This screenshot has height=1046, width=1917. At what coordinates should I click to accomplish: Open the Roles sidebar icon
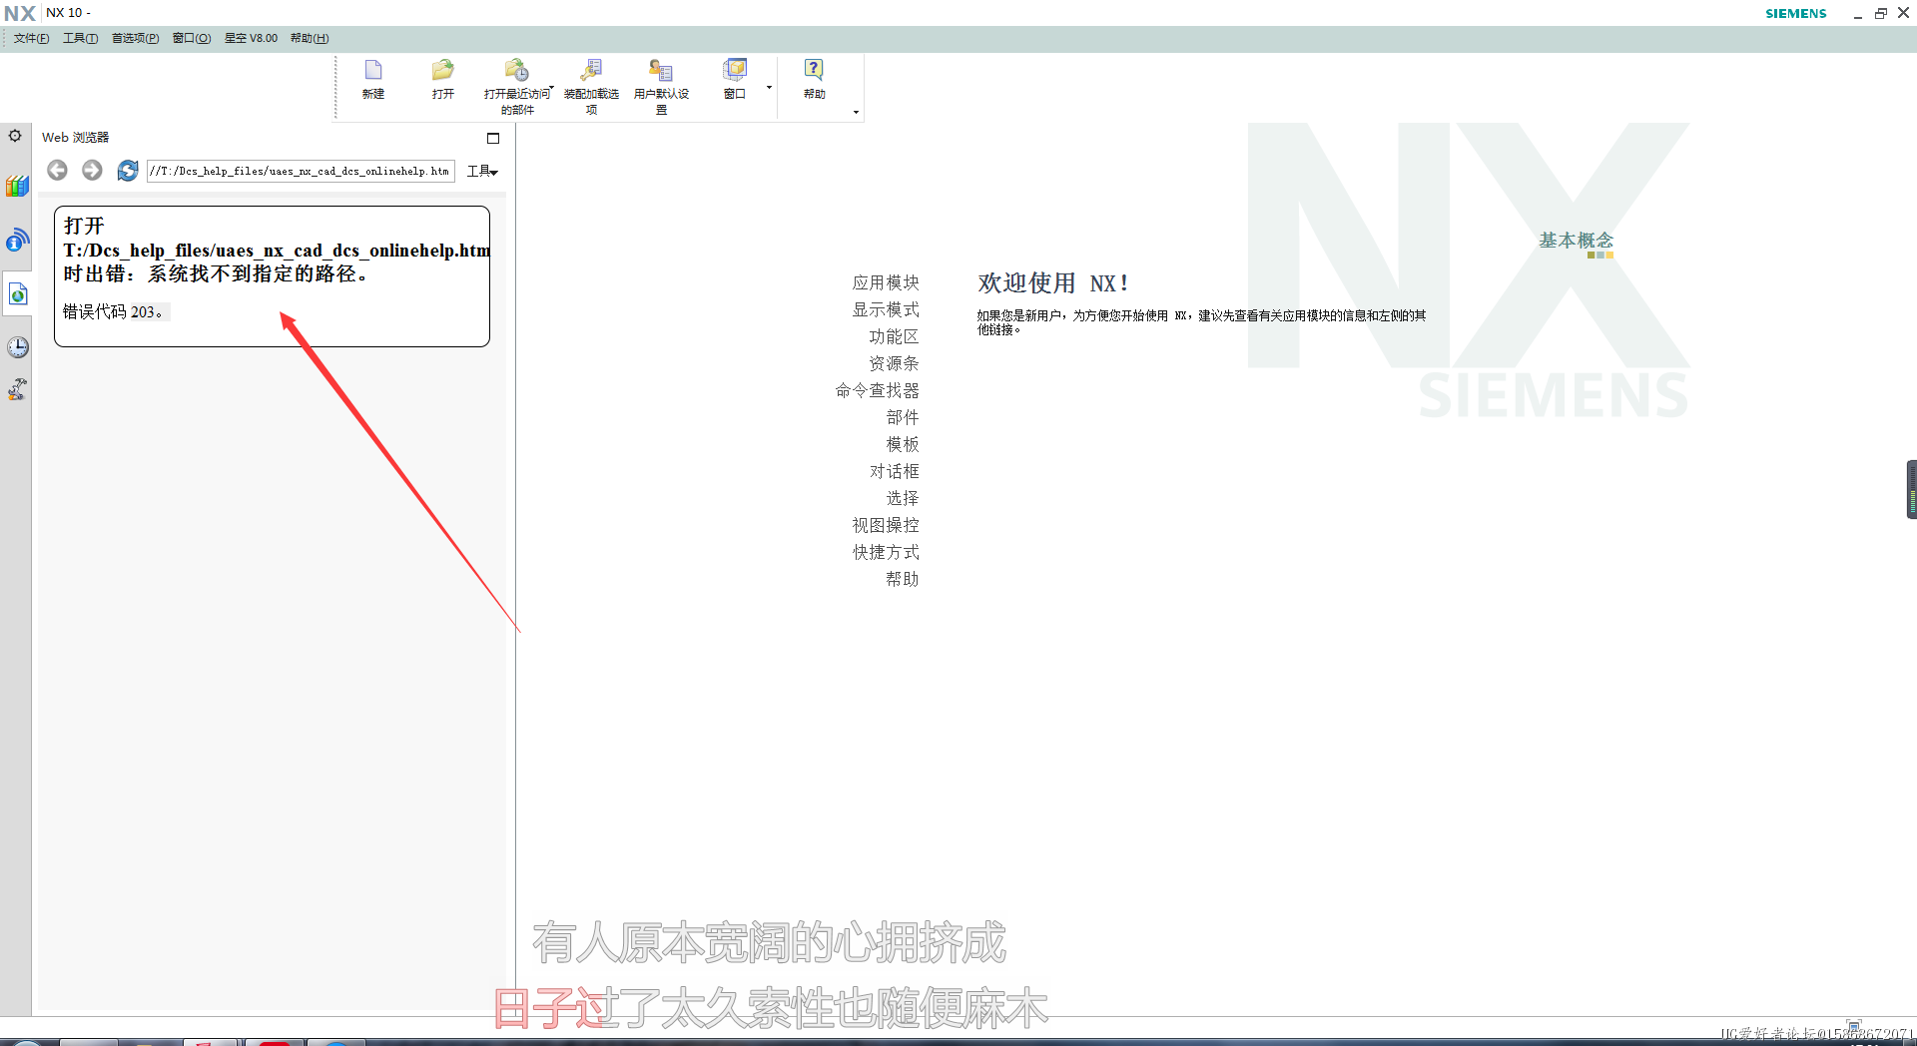coord(17,389)
